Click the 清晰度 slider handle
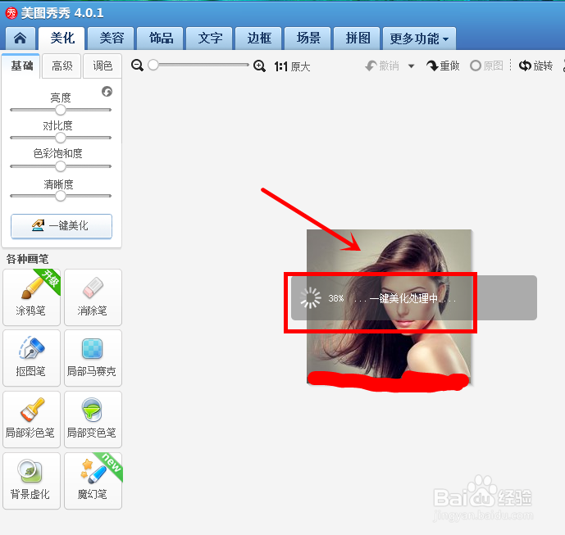The image size is (565, 535). point(61,196)
